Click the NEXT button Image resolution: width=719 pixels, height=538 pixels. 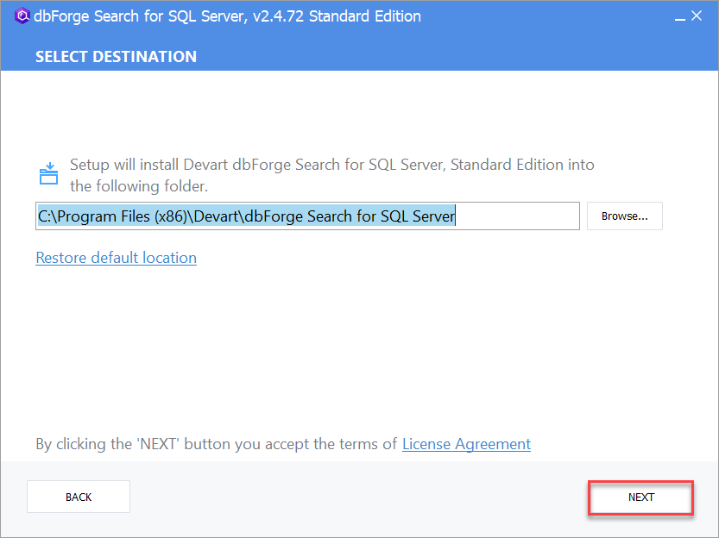pyautogui.click(x=640, y=497)
